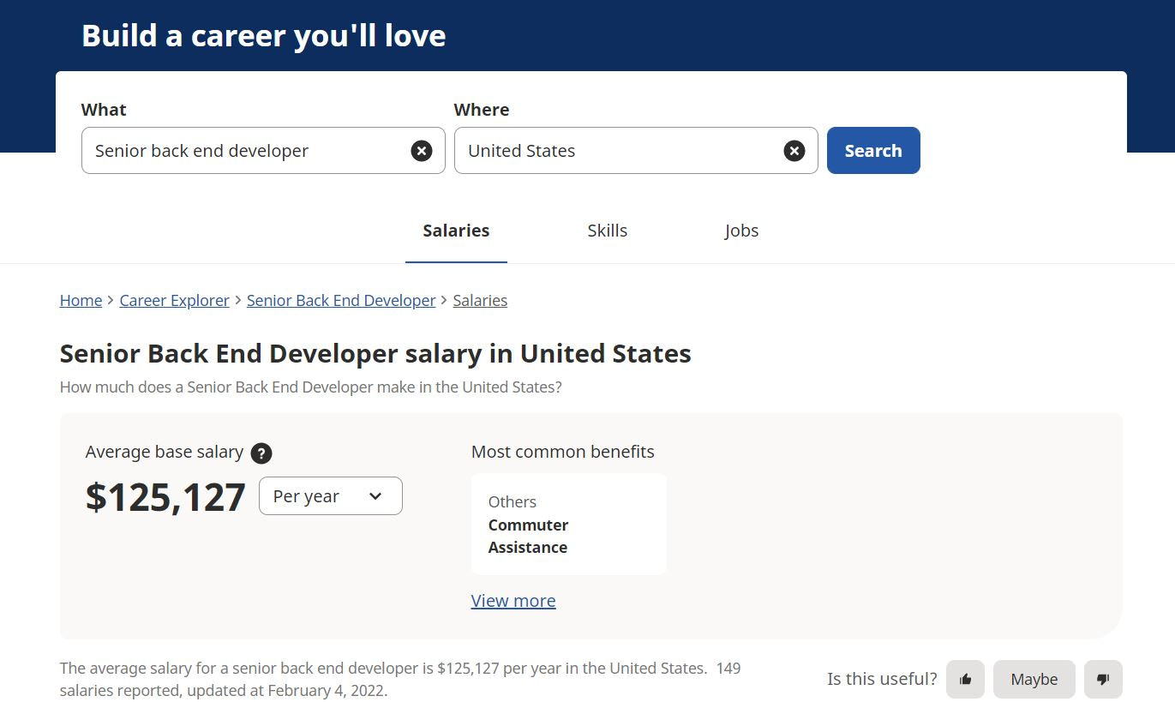1175x726 pixels.
Task: Switch to the Skills tab
Action: pos(607,230)
